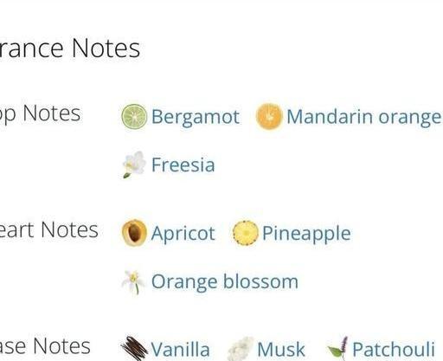This screenshot has height=361, width=443.
Task: Click the Orange blossom flower icon
Action: click(x=133, y=282)
